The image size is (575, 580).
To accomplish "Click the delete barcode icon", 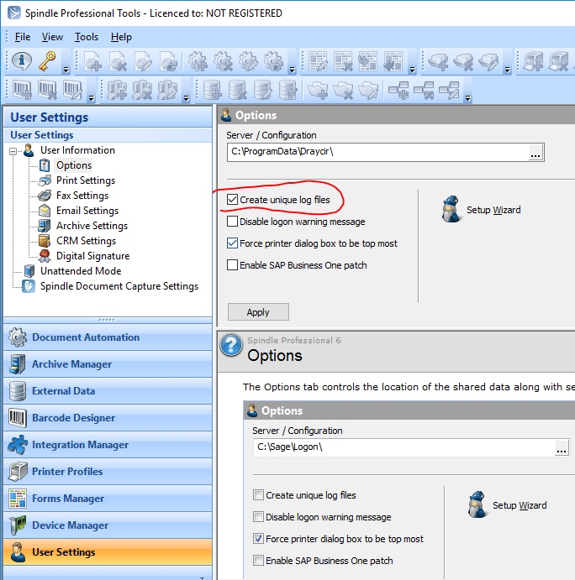I will tap(47, 91).
